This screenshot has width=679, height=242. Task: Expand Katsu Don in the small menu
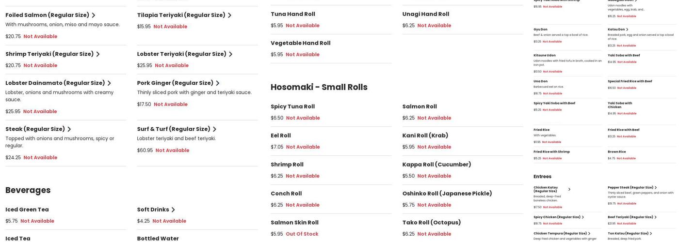[x=627, y=30]
